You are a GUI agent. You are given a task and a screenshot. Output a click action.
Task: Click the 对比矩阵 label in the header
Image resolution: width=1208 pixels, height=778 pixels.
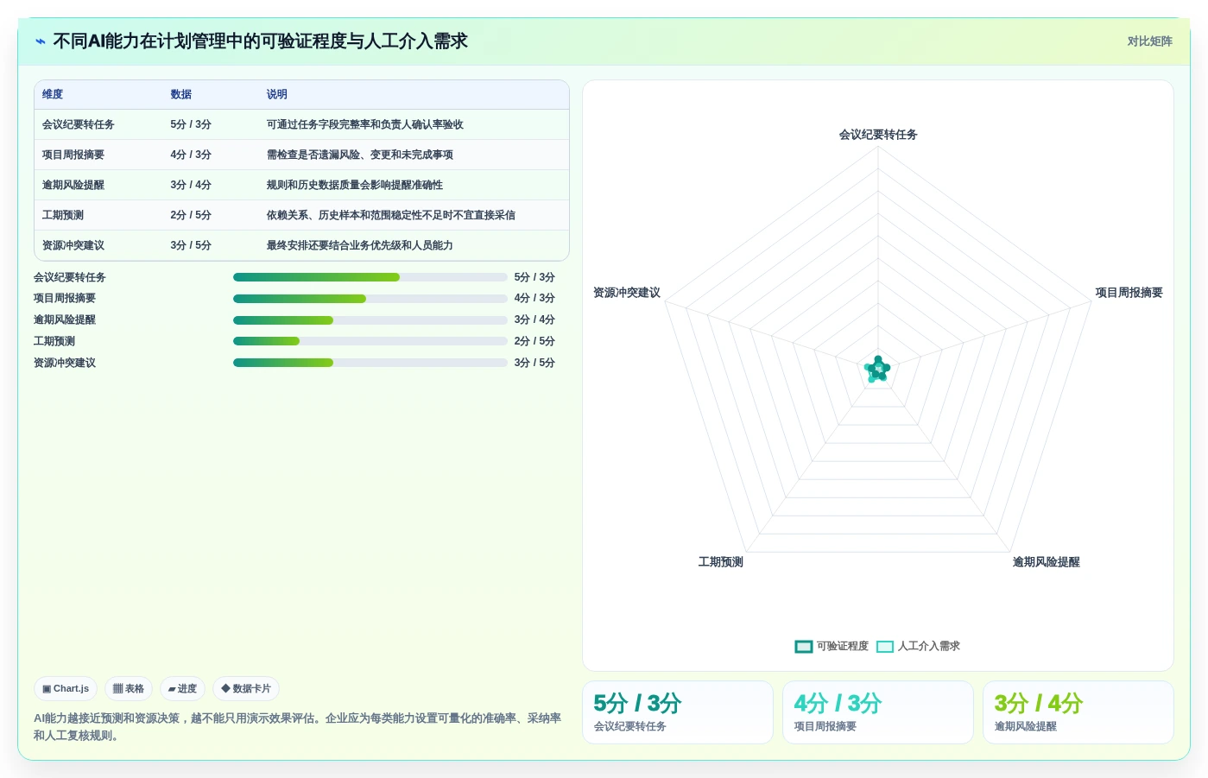coord(1149,41)
